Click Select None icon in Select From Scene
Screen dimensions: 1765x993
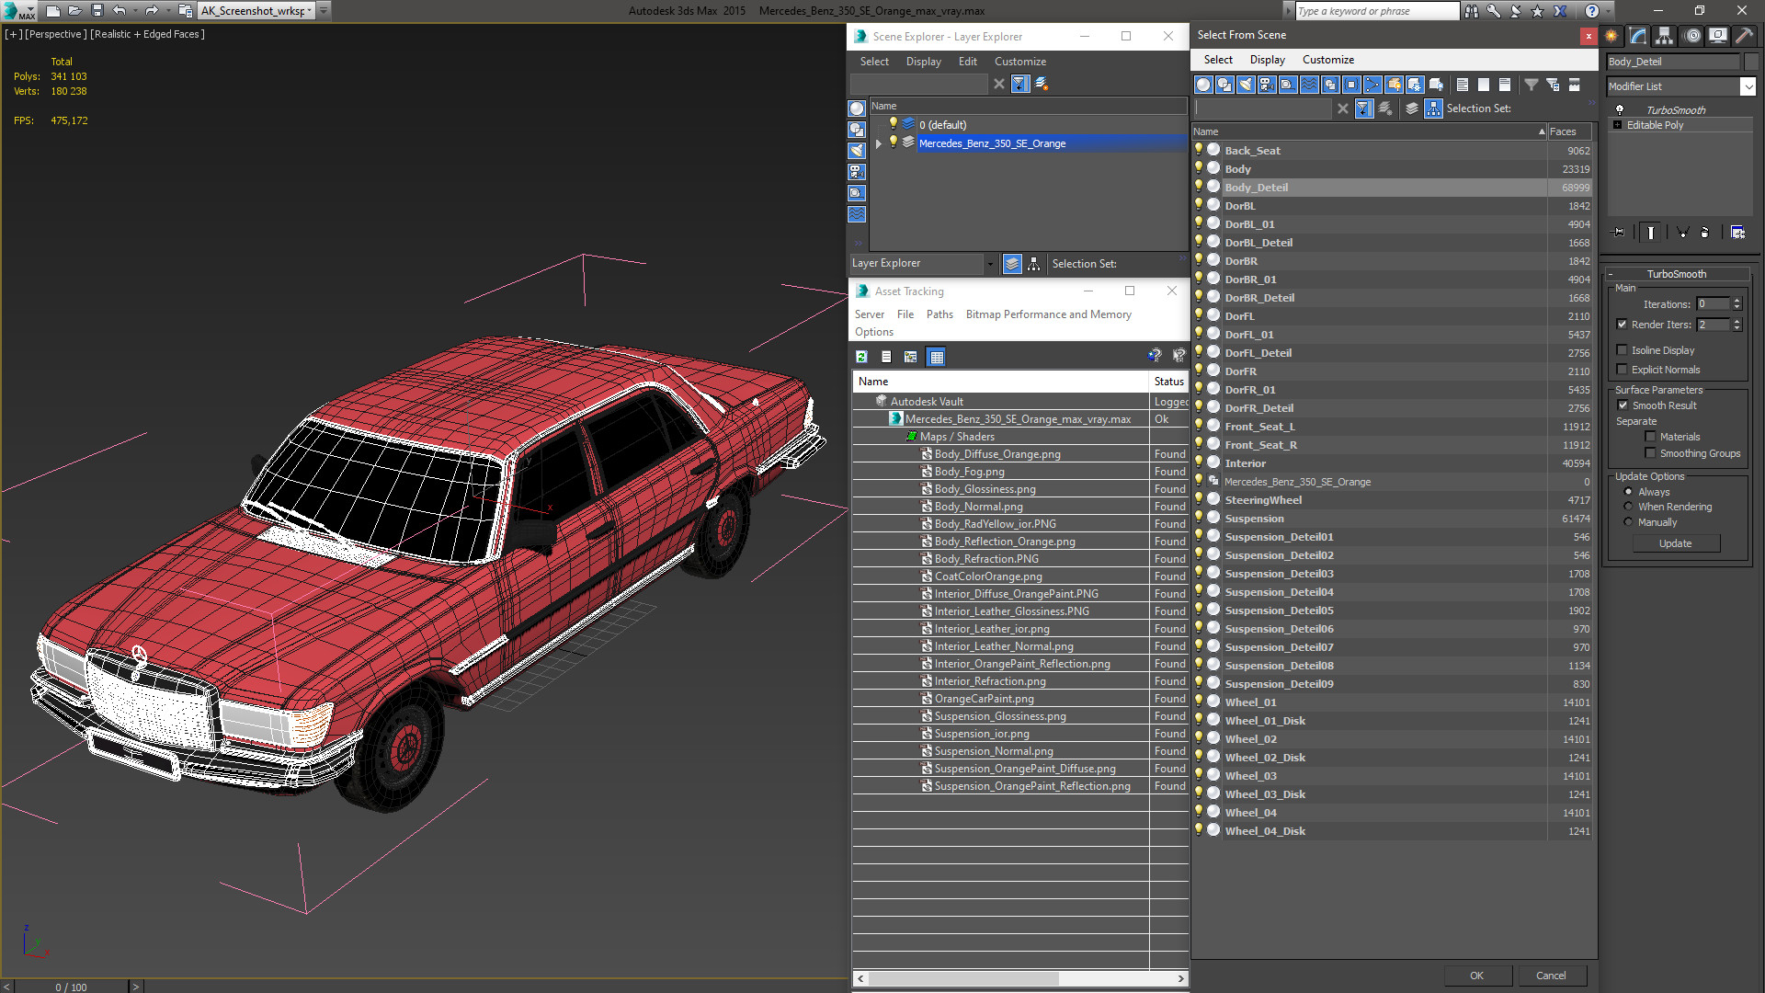click(1484, 85)
